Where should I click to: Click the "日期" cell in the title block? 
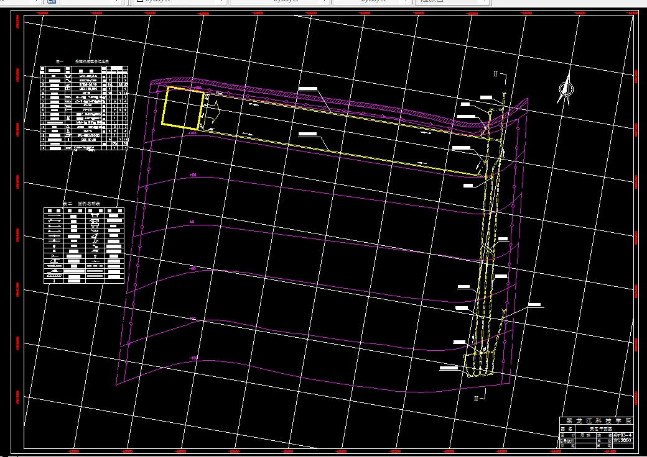pyautogui.click(x=605, y=445)
